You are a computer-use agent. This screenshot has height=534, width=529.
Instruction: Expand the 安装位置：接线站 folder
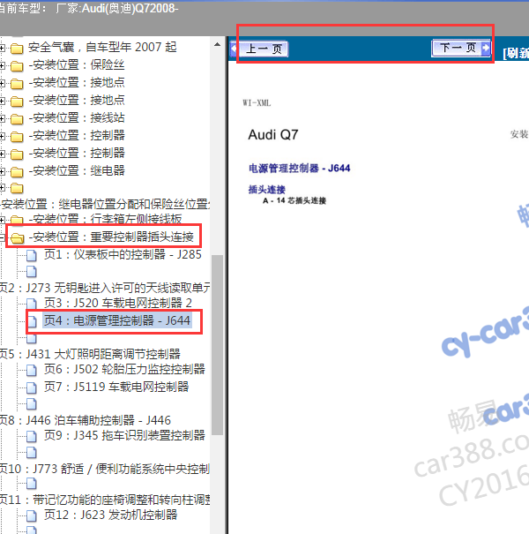pyautogui.click(x=2, y=119)
